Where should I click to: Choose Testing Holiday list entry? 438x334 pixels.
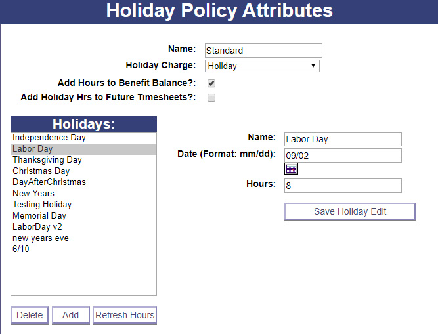click(42, 205)
